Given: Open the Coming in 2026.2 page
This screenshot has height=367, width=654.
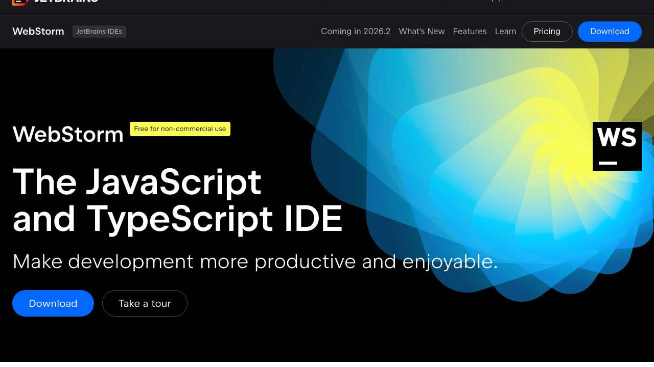Looking at the screenshot, I should click(356, 32).
